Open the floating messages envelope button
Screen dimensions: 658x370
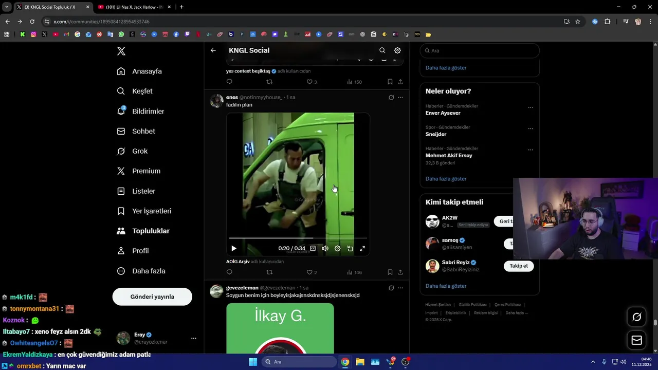[636, 340]
